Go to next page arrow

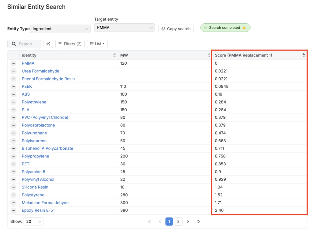click(188, 221)
